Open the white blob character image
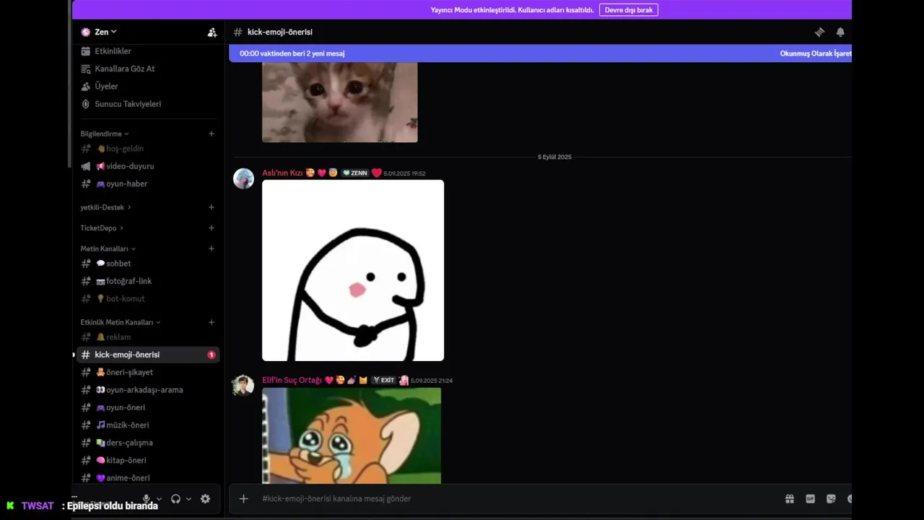The height and width of the screenshot is (520, 924). point(353,270)
